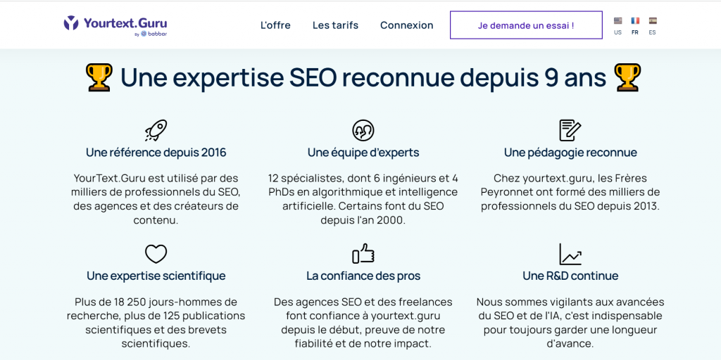Click the notepad pencil icon above 'Une pédagogie'
The width and height of the screenshot is (721, 360).
(x=570, y=130)
